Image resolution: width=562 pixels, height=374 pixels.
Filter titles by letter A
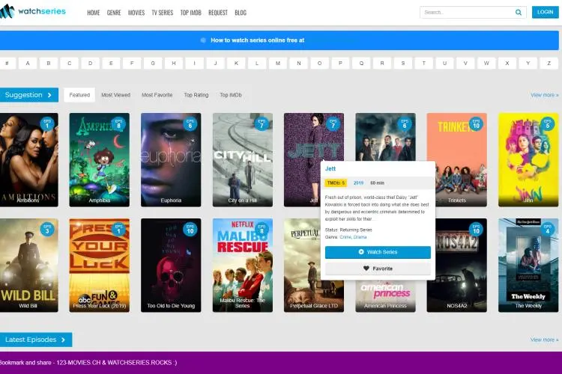tap(28, 63)
